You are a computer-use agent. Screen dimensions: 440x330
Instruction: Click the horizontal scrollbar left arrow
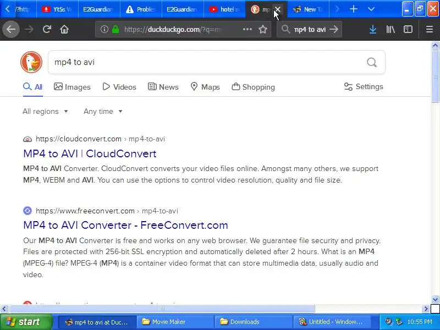4,309
